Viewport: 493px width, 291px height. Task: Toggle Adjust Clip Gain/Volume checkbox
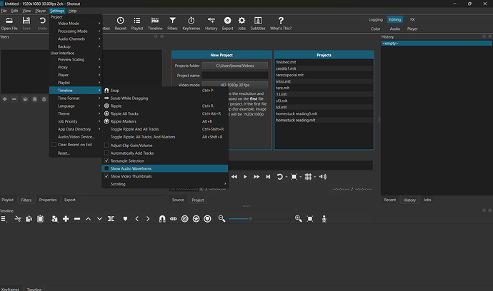106,145
